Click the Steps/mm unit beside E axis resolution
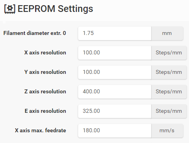The width and height of the screenshot is (189, 143). [x=169, y=111]
